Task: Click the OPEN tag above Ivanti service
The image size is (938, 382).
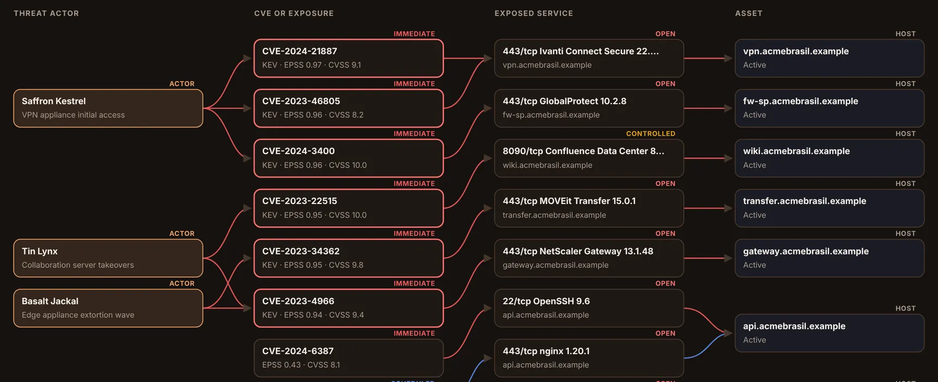Action: coord(665,34)
